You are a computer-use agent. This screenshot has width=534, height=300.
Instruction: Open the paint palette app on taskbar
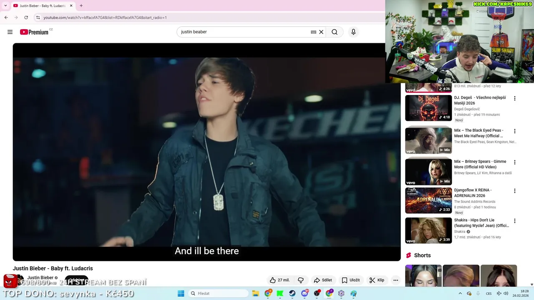tap(353, 293)
